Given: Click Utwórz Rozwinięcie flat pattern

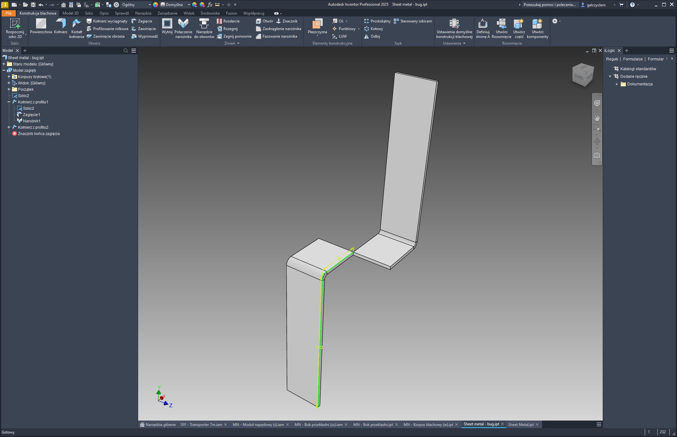Looking at the screenshot, I should [x=502, y=28].
